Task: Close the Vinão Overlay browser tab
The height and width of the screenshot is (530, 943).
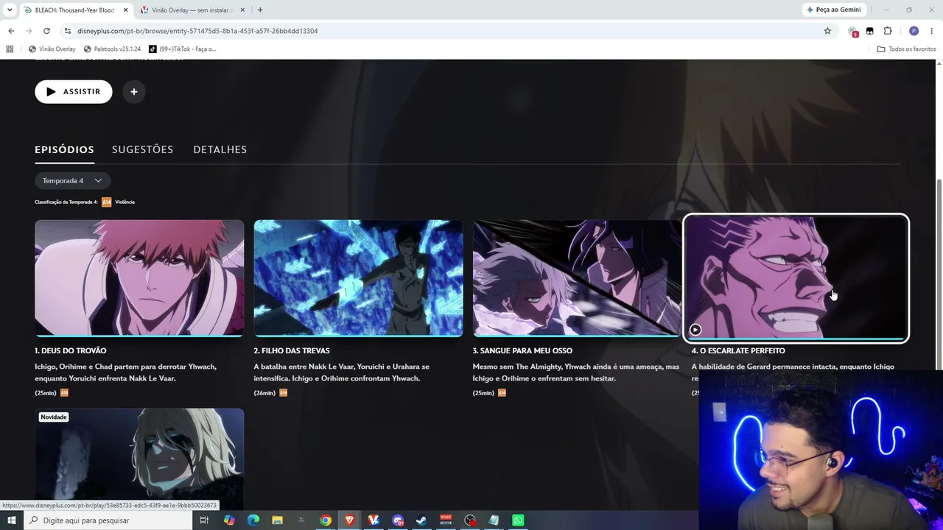Action: tap(242, 10)
